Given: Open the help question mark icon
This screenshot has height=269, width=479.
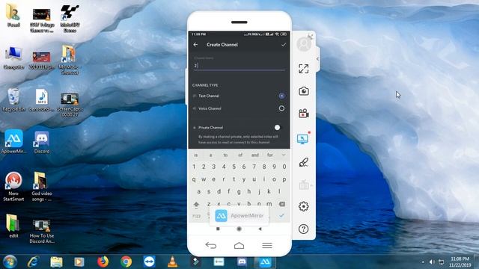Looking at the screenshot, I should 303,229.
